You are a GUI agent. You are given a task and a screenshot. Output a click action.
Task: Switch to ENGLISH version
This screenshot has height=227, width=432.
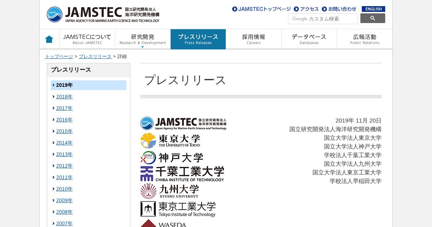tap(373, 9)
